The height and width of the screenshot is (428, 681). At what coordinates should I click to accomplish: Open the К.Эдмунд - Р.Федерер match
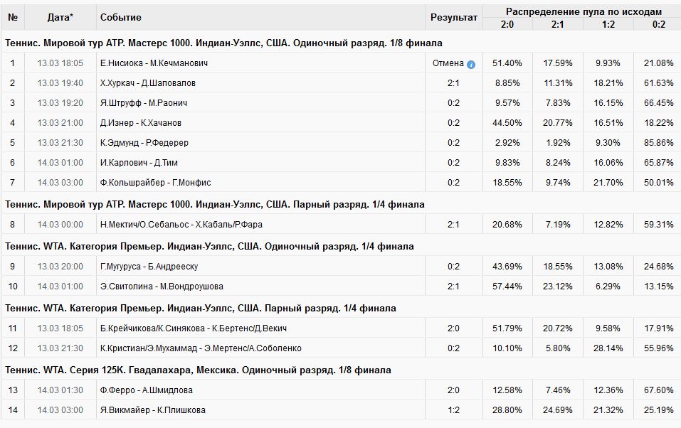[144, 143]
